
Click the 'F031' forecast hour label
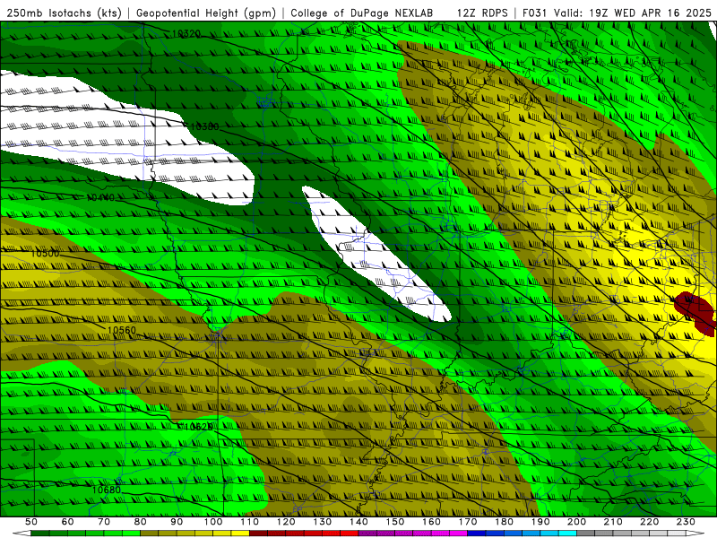coord(535,13)
